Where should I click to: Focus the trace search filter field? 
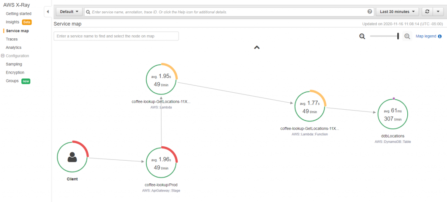click(x=228, y=12)
